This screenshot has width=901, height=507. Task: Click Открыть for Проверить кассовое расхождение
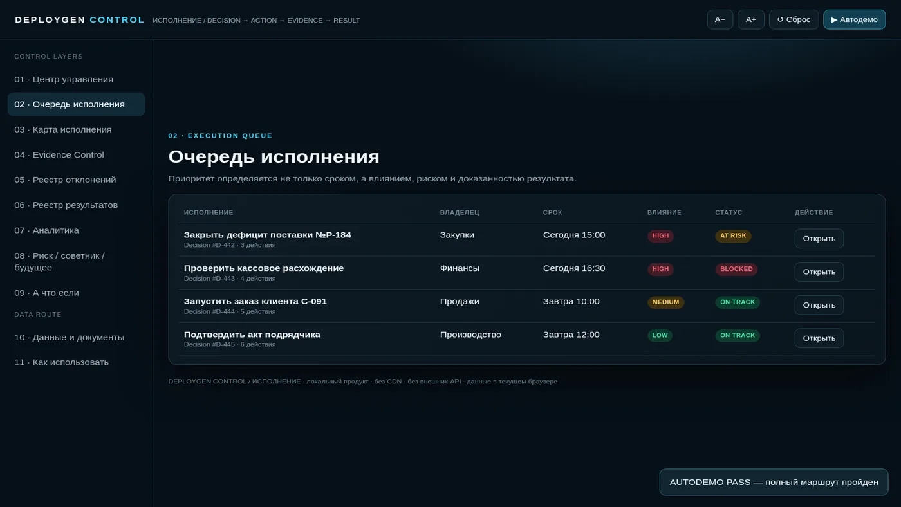[x=819, y=272]
